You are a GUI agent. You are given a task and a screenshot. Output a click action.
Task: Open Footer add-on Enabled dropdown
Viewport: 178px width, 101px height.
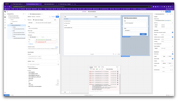166,27
